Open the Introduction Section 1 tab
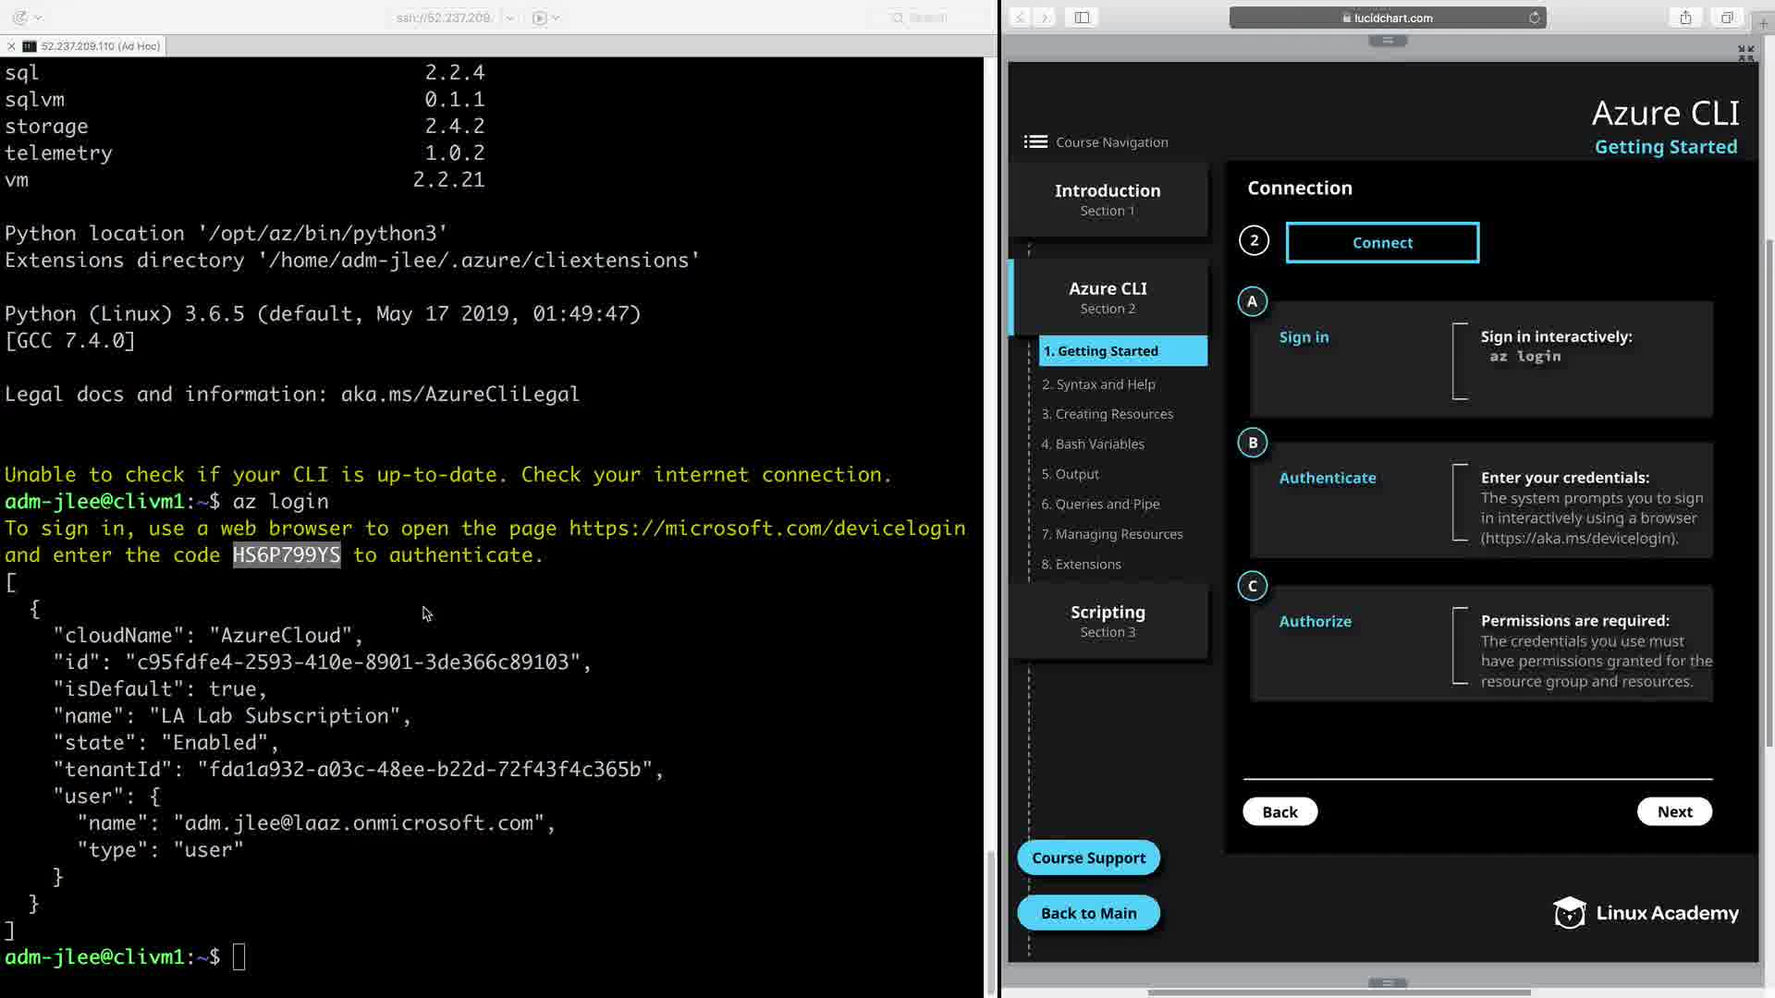The height and width of the screenshot is (998, 1775). tap(1108, 200)
